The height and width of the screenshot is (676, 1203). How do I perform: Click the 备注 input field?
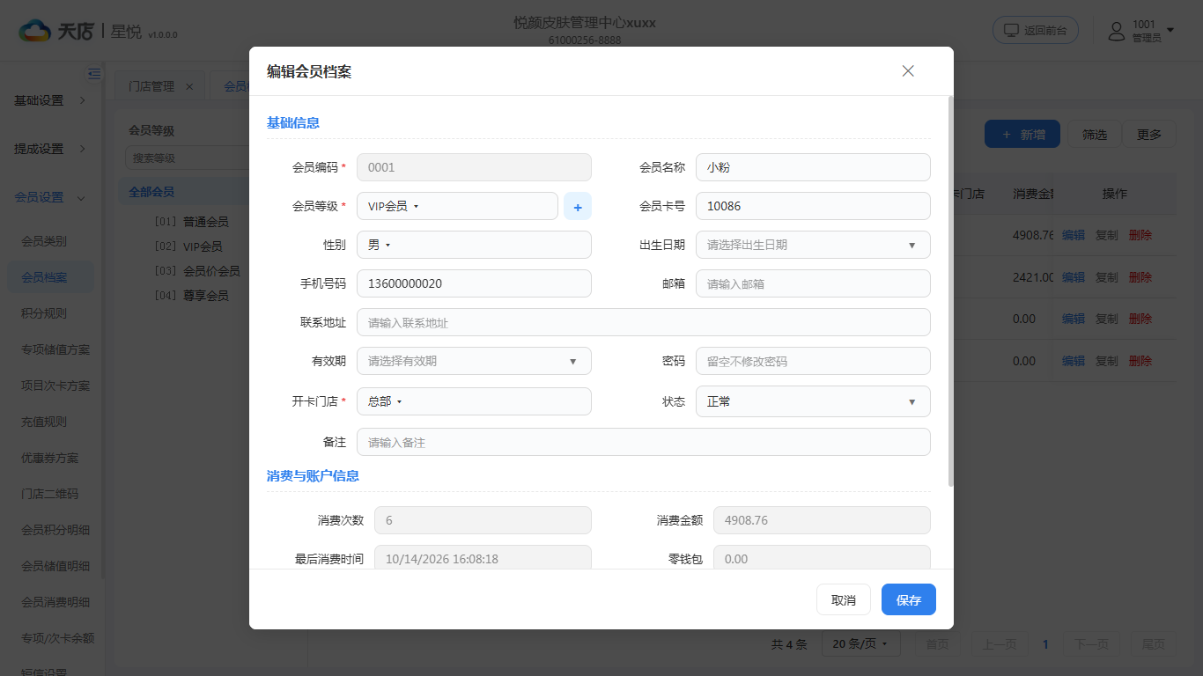tap(644, 442)
